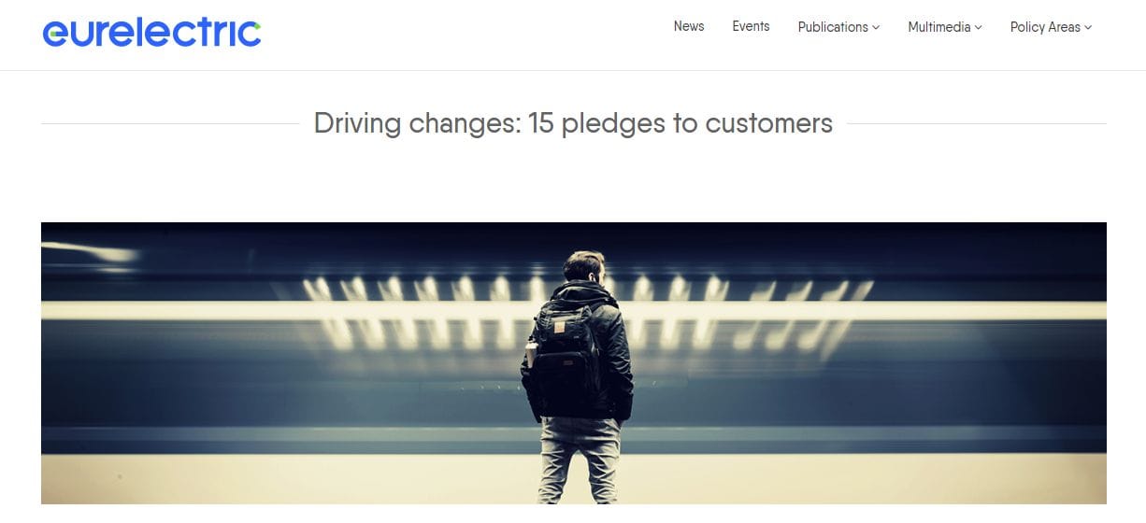
Task: Expand the chevron beside Publications
Action: (x=876, y=28)
